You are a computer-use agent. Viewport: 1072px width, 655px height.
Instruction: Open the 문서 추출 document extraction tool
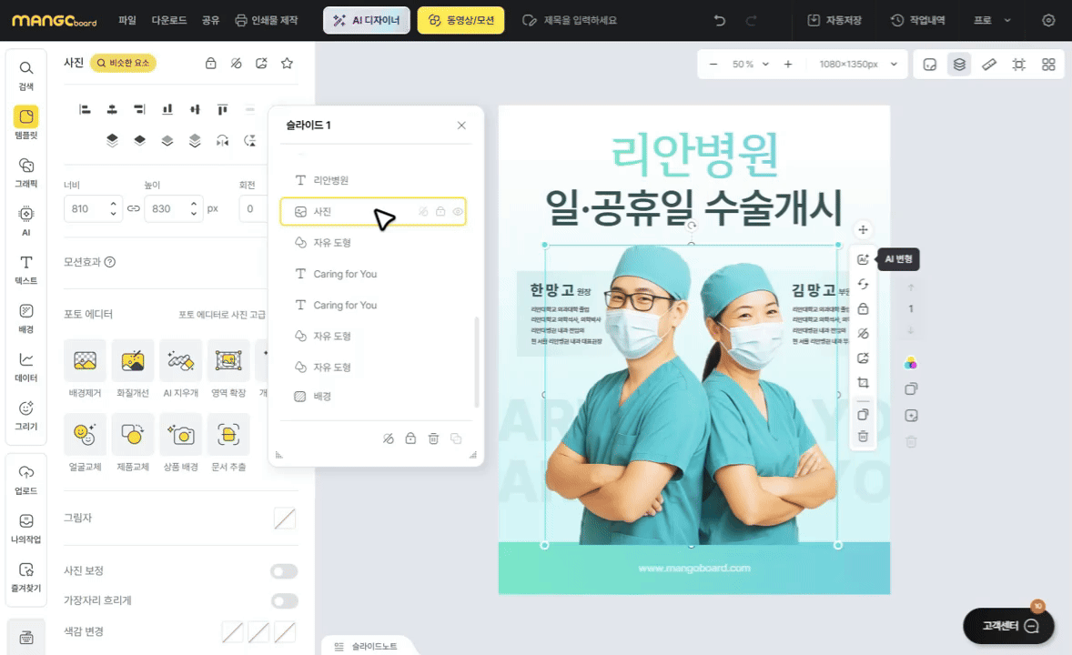[x=228, y=435]
